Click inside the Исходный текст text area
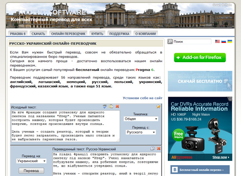The width and height of the screenshot is (241, 176). (65, 126)
